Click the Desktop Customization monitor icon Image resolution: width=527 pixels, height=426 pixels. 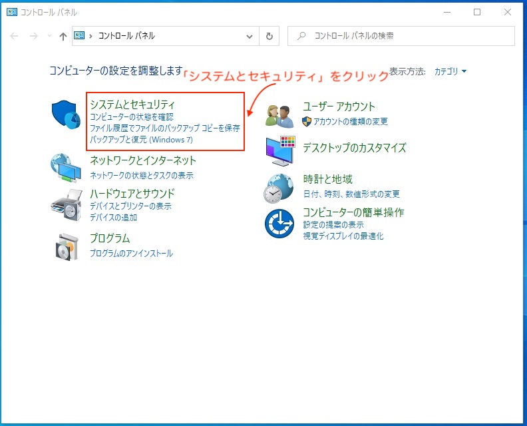click(x=280, y=151)
